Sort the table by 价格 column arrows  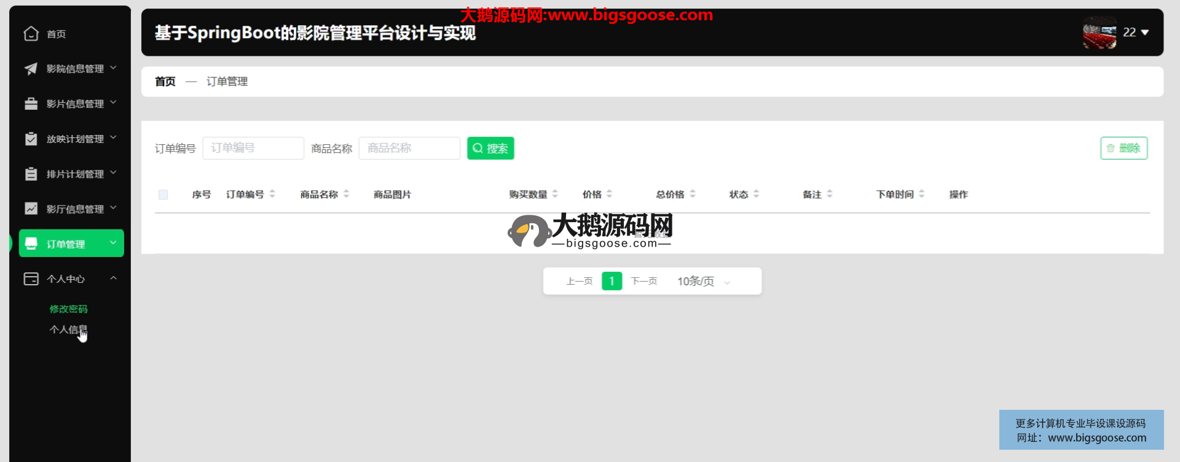coord(609,194)
